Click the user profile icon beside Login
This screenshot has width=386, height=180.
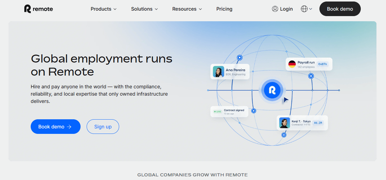[275, 9]
